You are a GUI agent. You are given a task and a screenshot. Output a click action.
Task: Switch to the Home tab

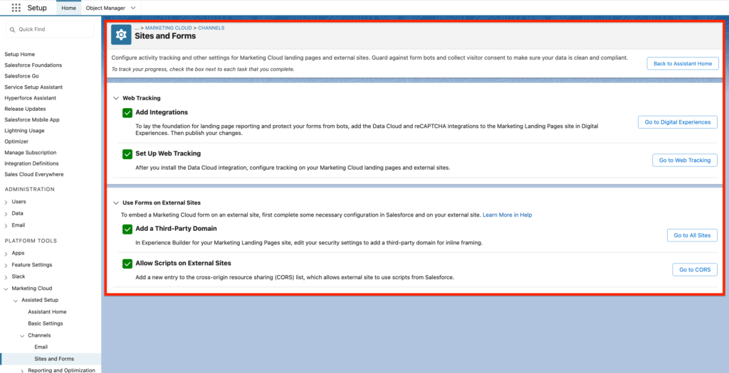pyautogui.click(x=68, y=8)
